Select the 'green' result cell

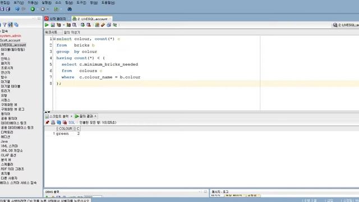coord(62,134)
